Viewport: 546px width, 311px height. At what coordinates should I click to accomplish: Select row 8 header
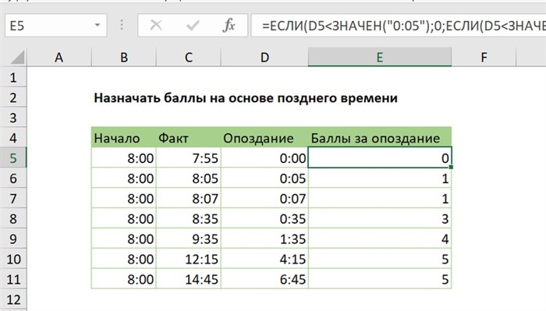click(x=13, y=218)
